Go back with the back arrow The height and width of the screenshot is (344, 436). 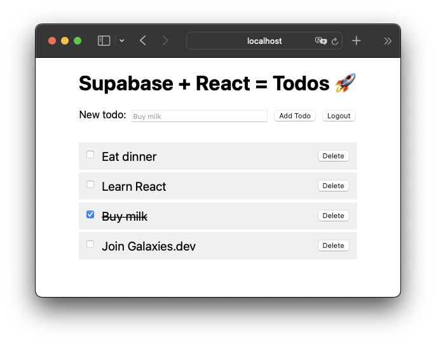tap(143, 41)
